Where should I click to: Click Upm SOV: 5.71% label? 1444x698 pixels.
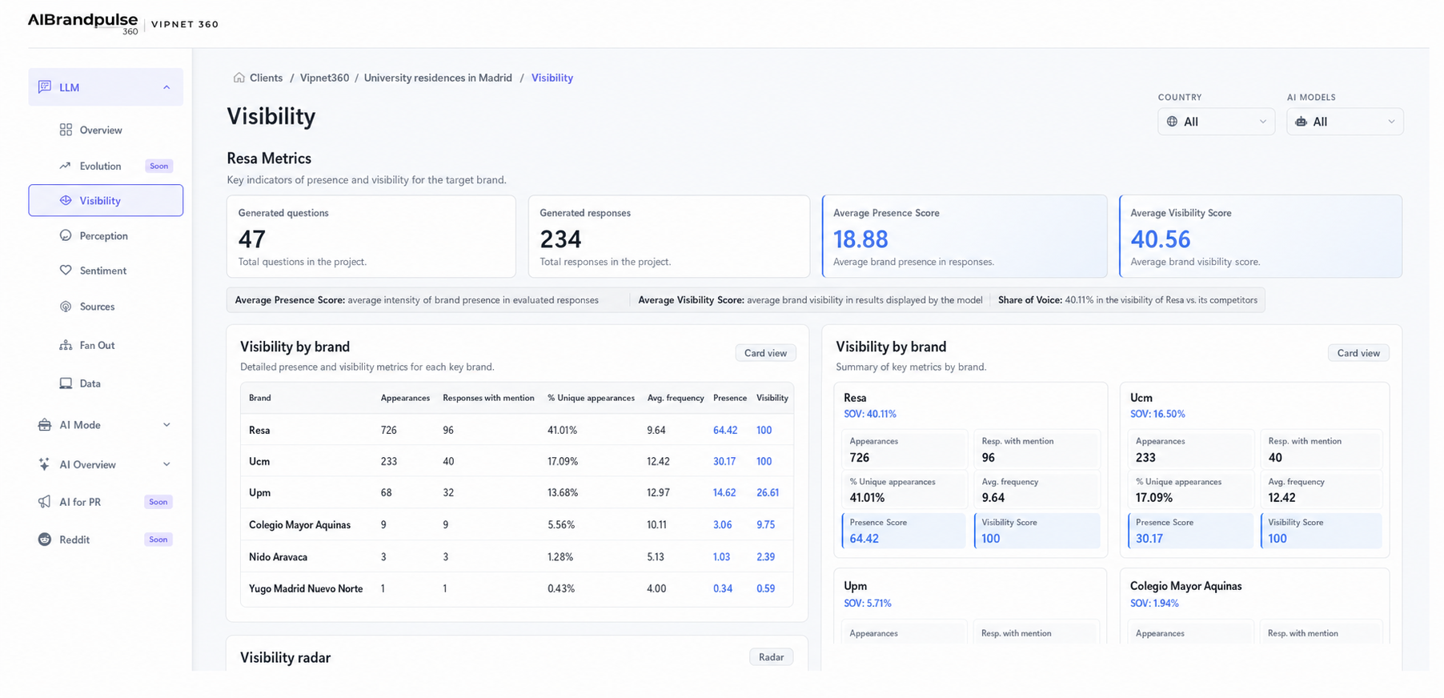pyautogui.click(x=868, y=603)
